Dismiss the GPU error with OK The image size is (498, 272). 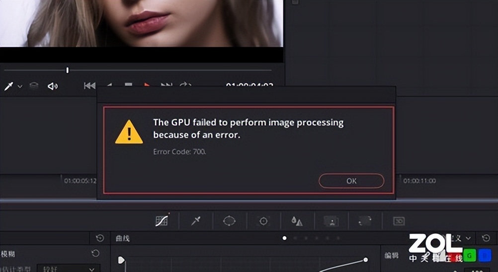tap(351, 181)
